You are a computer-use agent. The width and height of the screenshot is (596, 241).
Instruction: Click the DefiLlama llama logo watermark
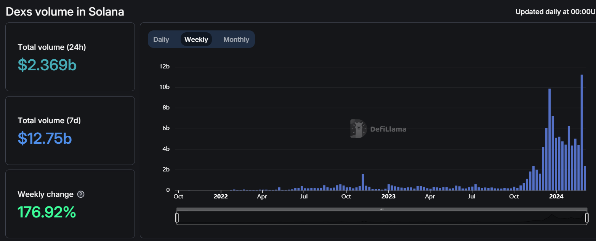(358, 129)
